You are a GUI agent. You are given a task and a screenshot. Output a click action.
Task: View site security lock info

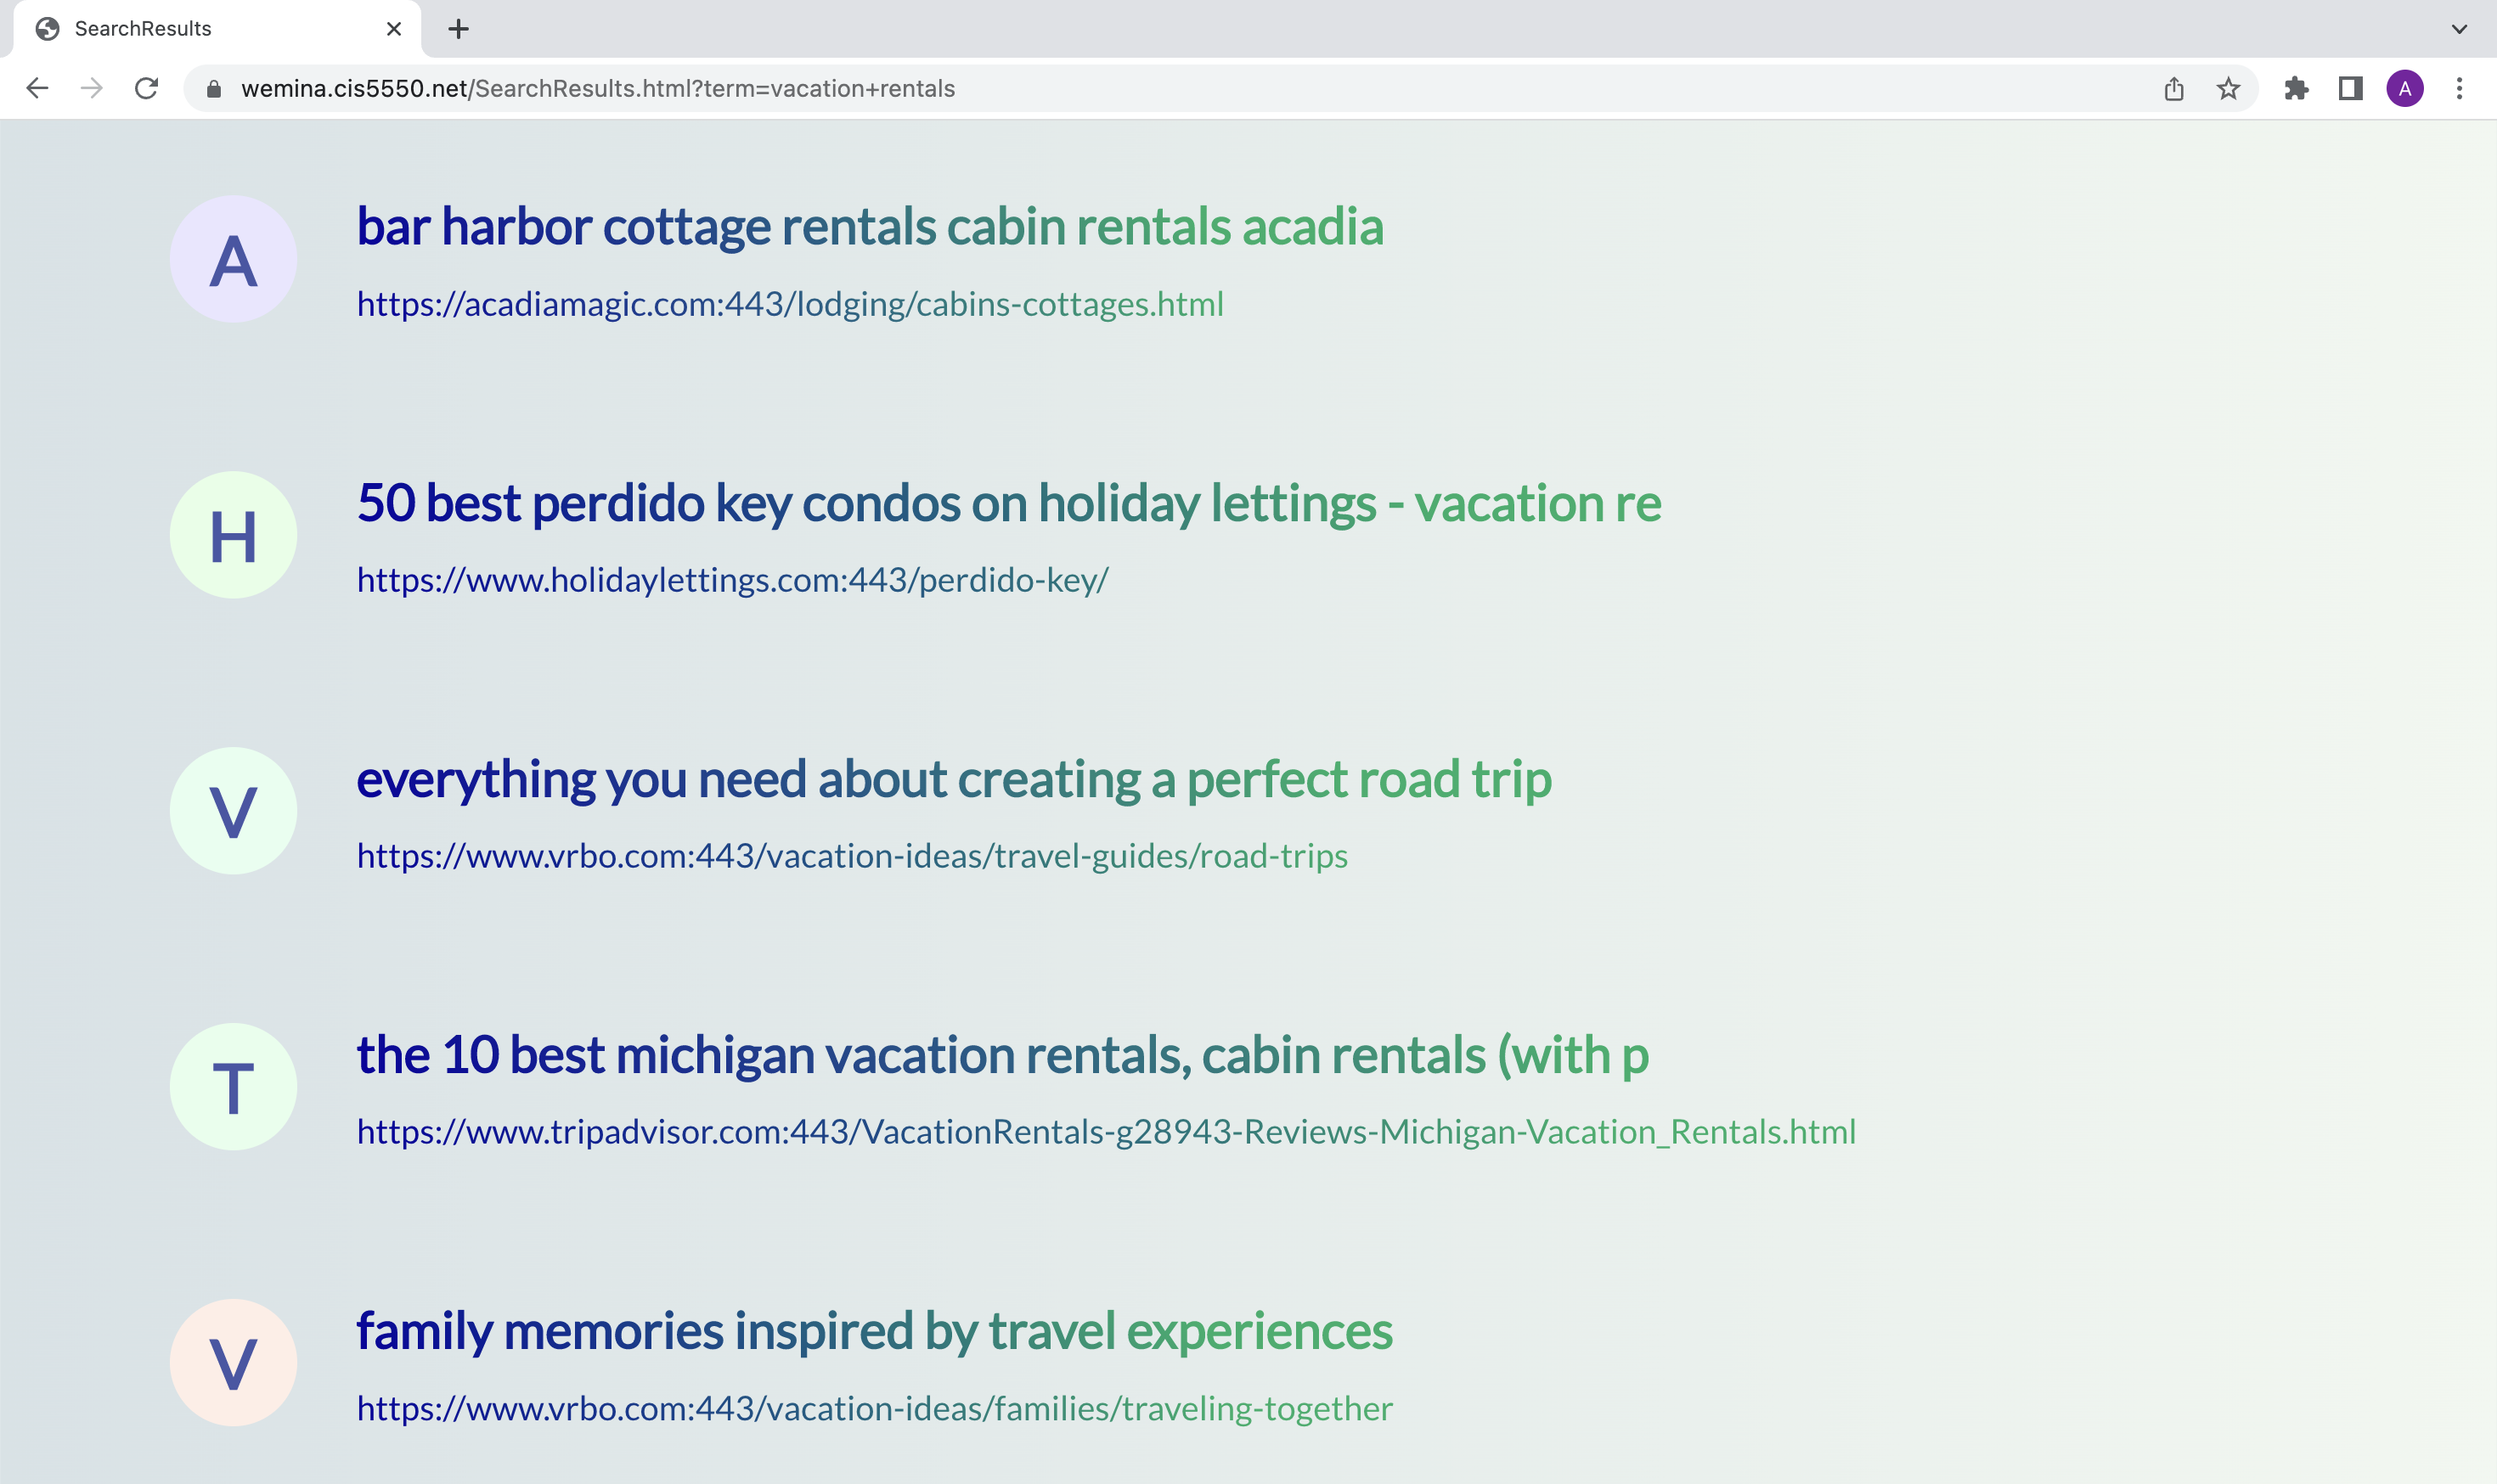[x=213, y=89]
